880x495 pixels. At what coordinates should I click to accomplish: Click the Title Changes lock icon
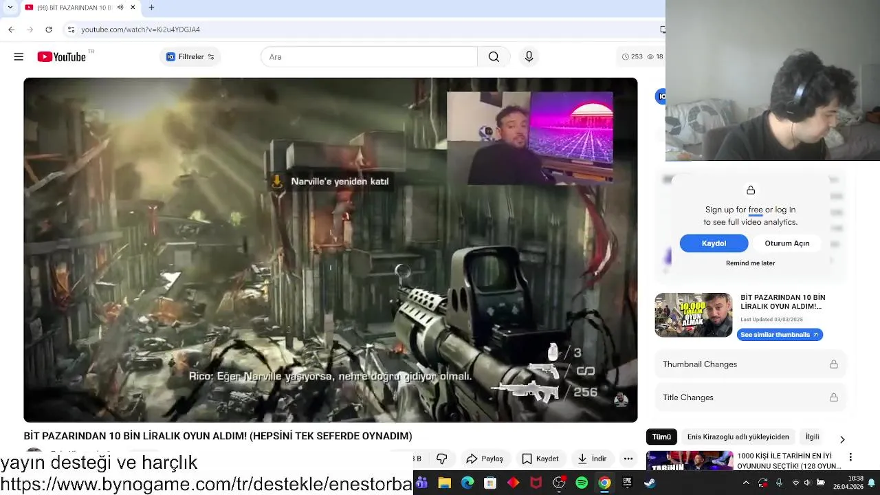tap(833, 397)
